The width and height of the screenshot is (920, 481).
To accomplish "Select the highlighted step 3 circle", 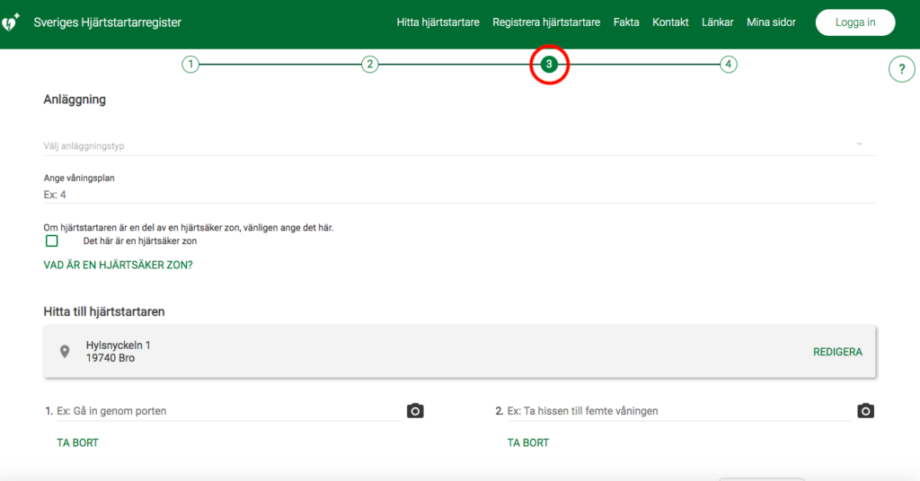I will click(x=549, y=65).
